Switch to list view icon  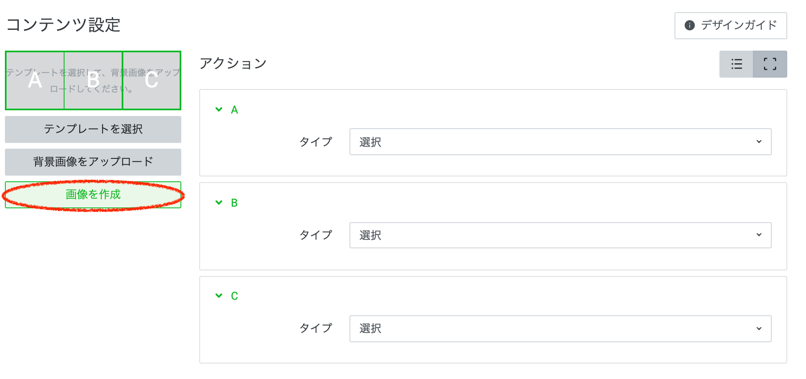click(736, 64)
